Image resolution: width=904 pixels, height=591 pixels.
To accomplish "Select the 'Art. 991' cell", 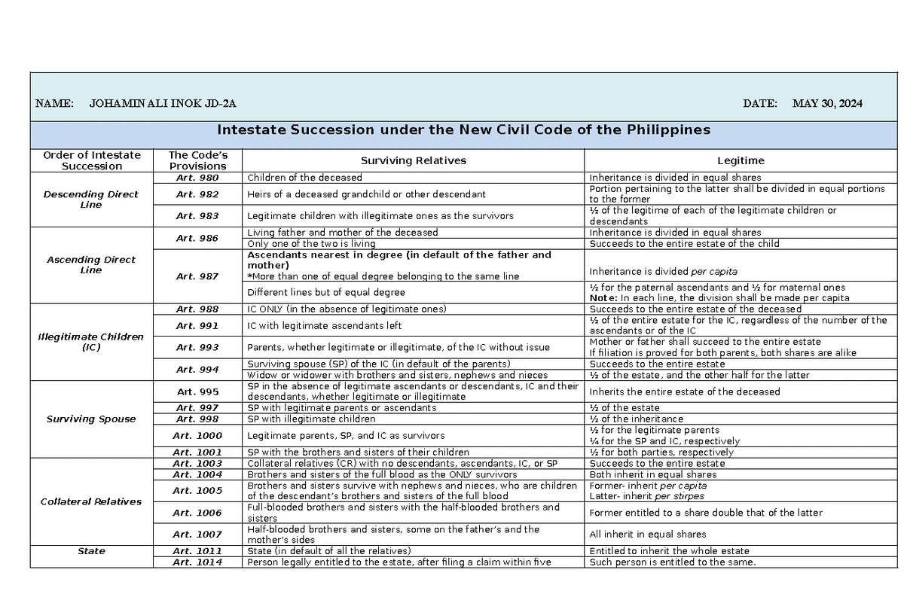I will click(198, 325).
